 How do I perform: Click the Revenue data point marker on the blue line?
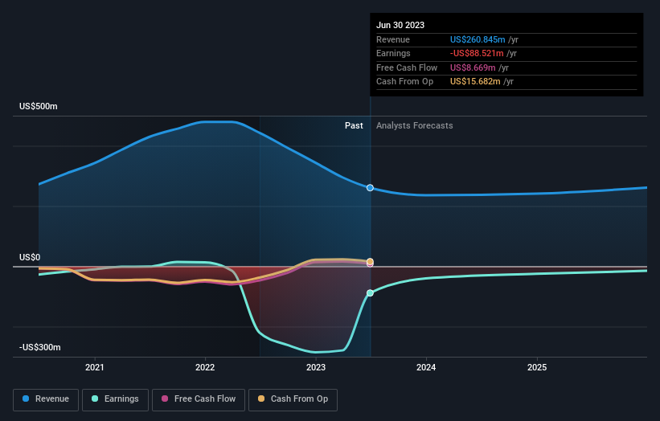pos(370,187)
